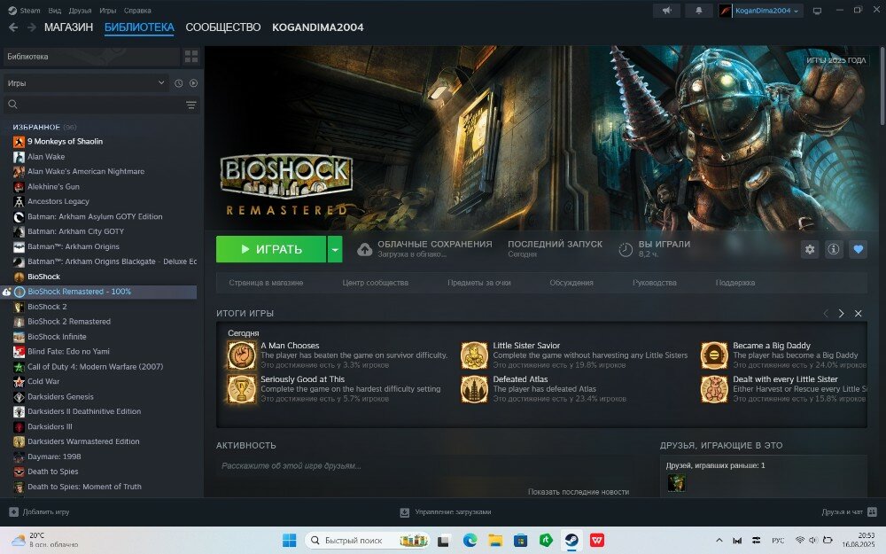Expand the Игры library filter dropdown
Screen dimensions: 886x554
[85, 83]
